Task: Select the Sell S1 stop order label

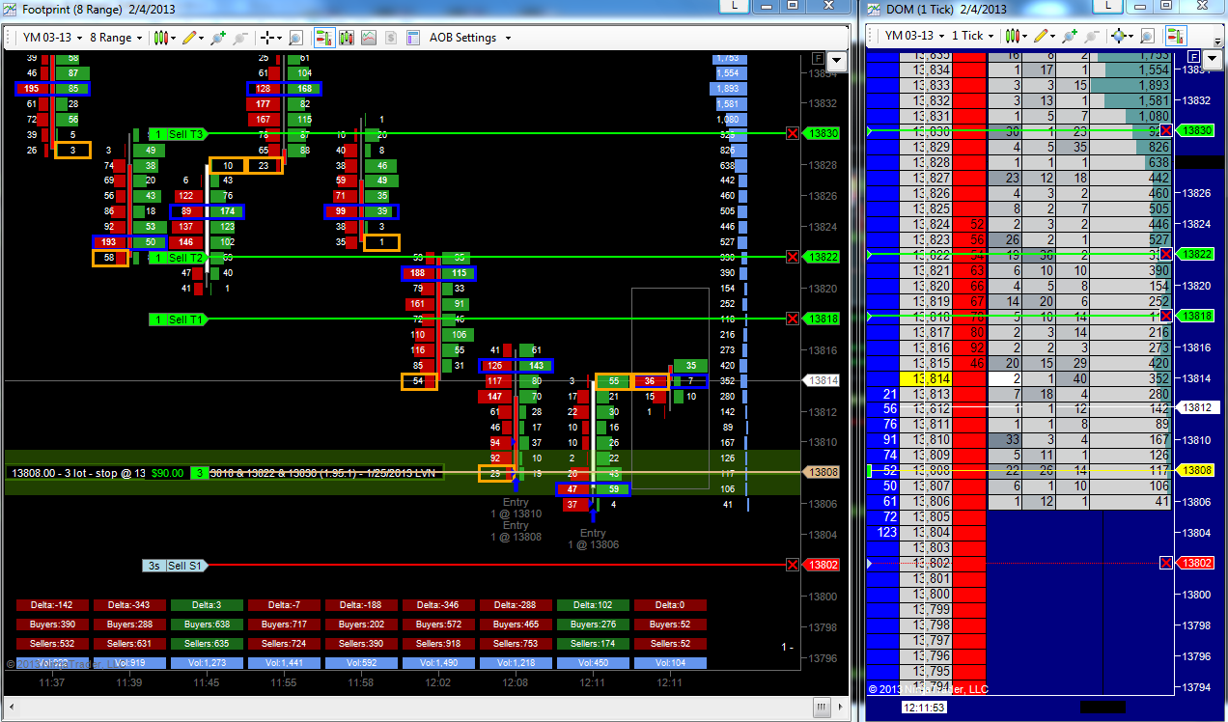Action: [174, 566]
